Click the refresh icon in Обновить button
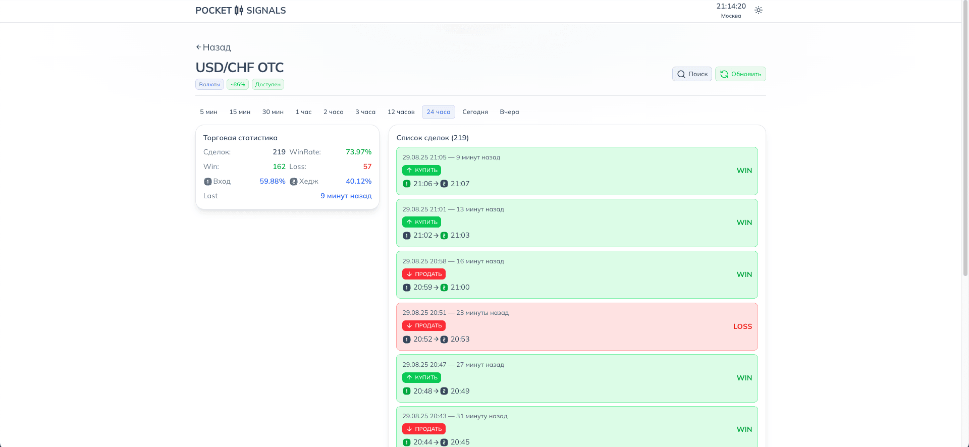The width and height of the screenshot is (969, 447). (x=724, y=74)
